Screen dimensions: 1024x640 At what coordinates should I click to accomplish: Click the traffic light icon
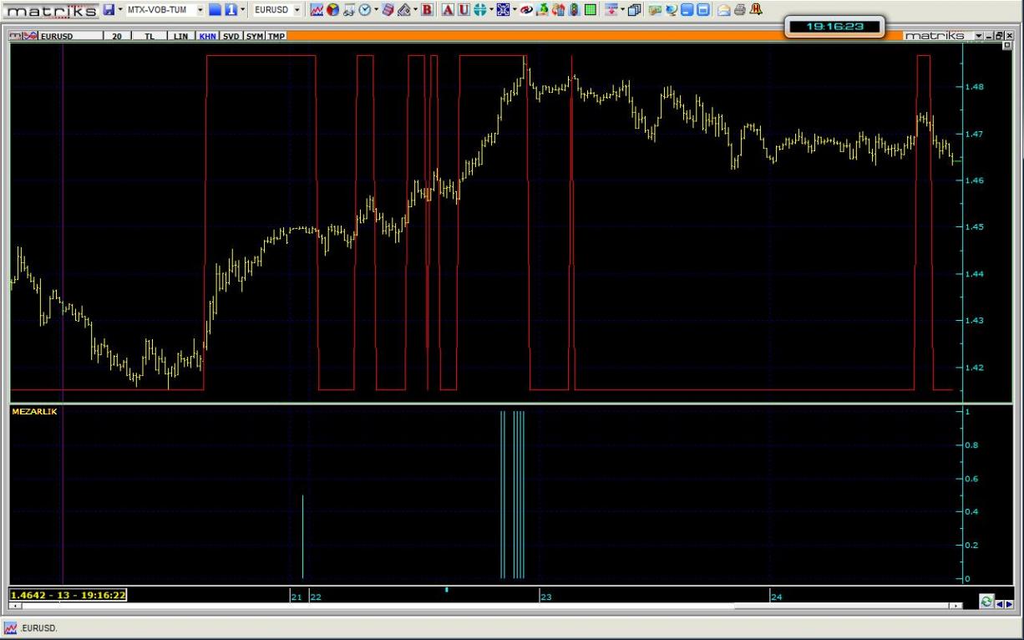(x=575, y=10)
